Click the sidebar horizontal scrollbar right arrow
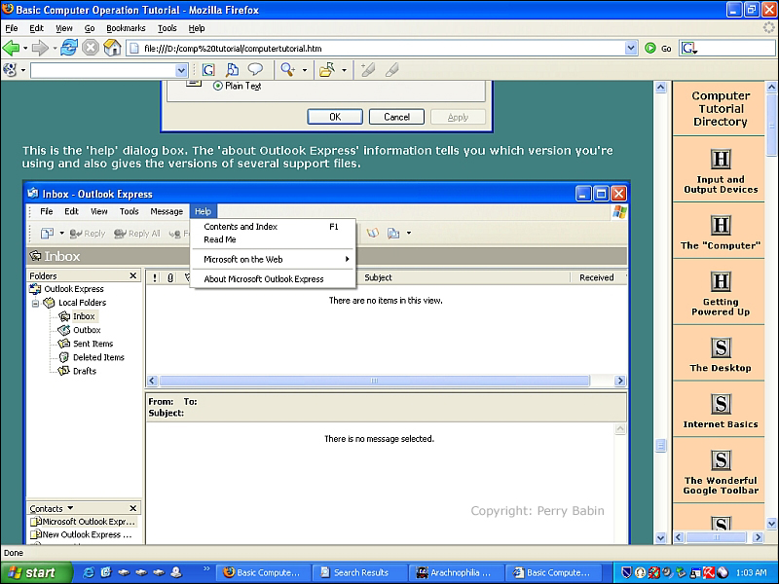The height and width of the screenshot is (584, 779). tap(758, 537)
